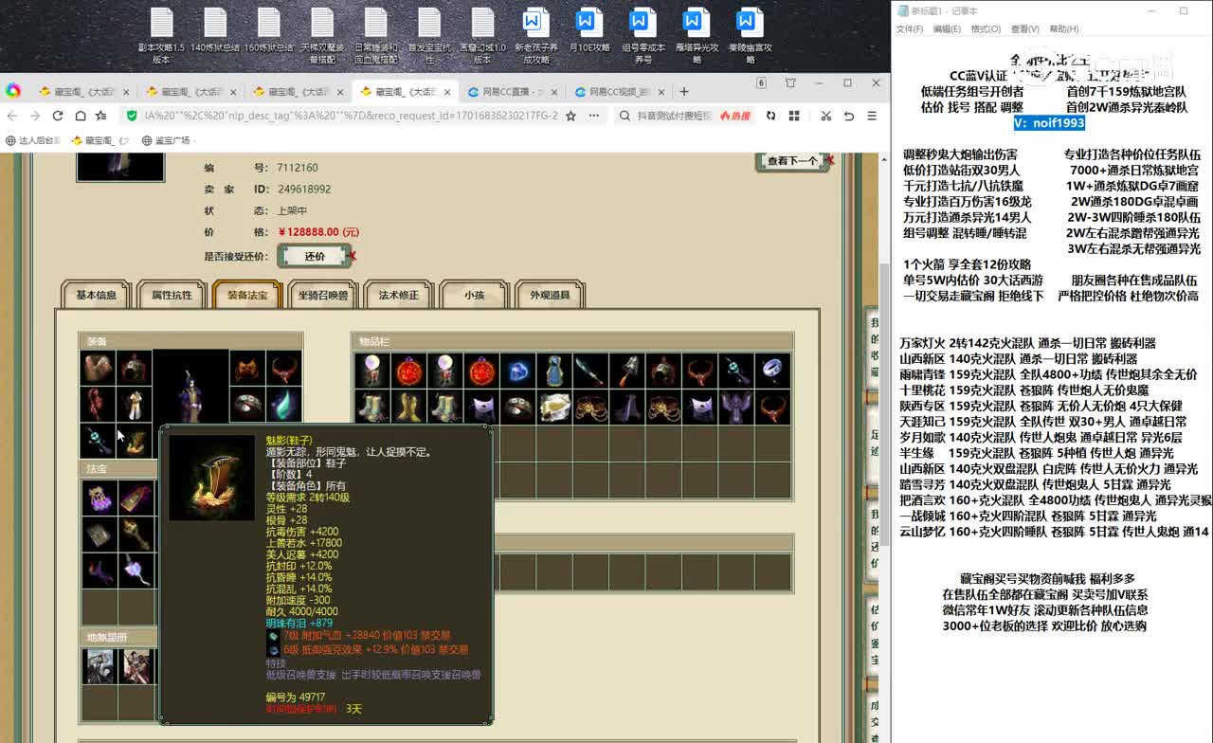The image size is (1213, 743).
Task: Click Notepad line 3000+位老板的选择
Action: 1044,625
